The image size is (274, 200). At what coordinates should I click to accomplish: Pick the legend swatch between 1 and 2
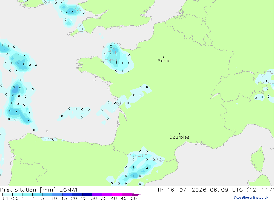click(x=27, y=195)
